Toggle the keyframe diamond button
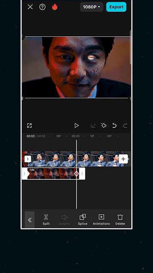153x273 pixels. pyautogui.click(x=104, y=126)
